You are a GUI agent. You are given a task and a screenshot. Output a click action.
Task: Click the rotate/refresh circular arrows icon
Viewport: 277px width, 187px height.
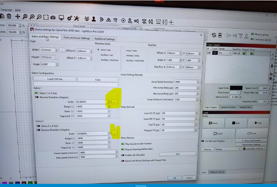[x=214, y=35]
